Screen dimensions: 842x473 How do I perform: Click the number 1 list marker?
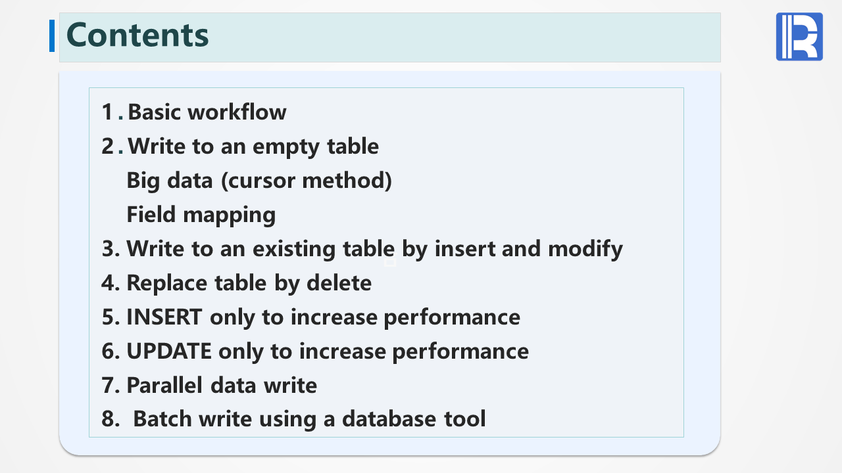click(108, 112)
